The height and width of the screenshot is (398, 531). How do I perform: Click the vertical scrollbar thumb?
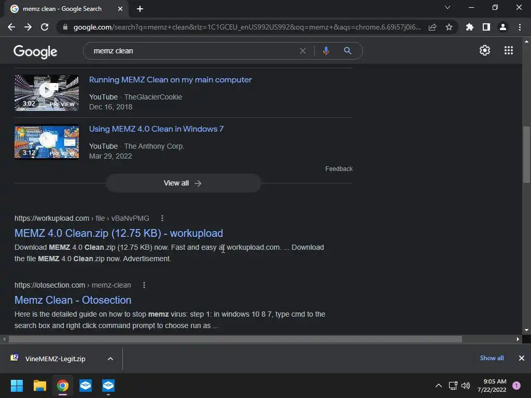tap(526, 154)
